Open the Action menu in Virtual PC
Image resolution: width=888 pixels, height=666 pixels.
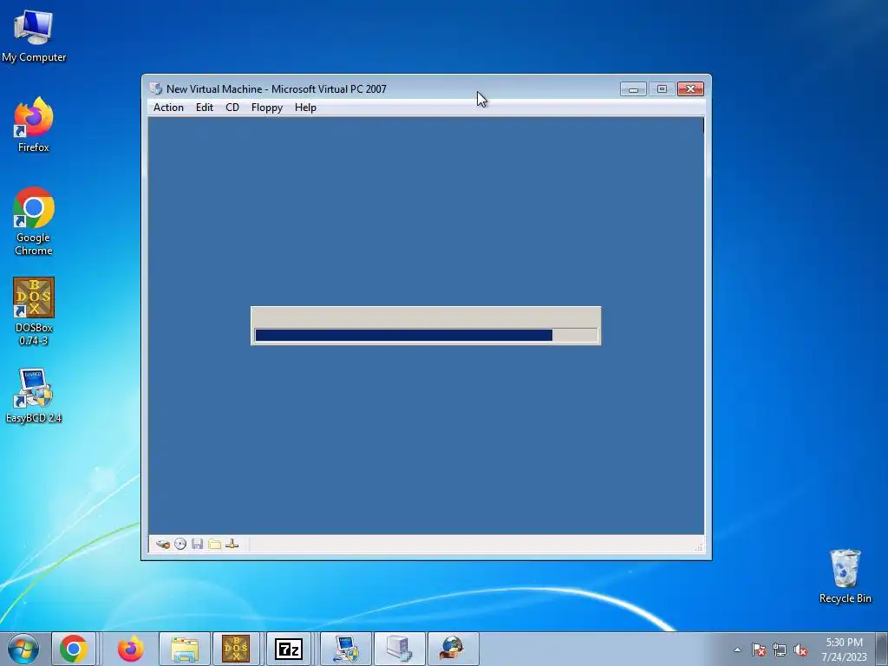click(168, 108)
